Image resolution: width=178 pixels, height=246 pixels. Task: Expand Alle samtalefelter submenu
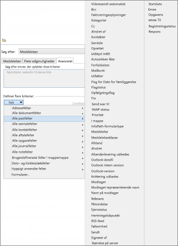click(44, 124)
